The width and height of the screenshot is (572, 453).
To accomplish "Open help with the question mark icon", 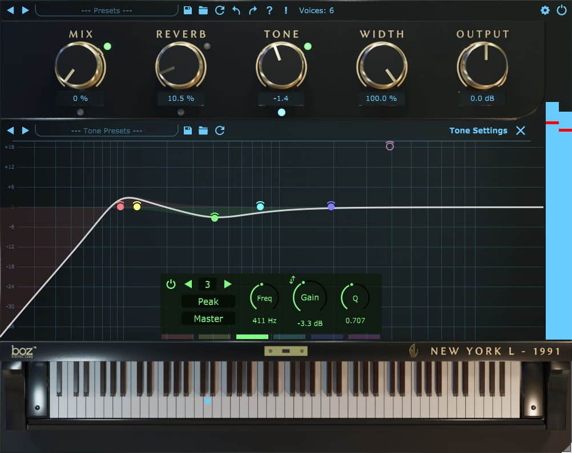I will 269,10.
